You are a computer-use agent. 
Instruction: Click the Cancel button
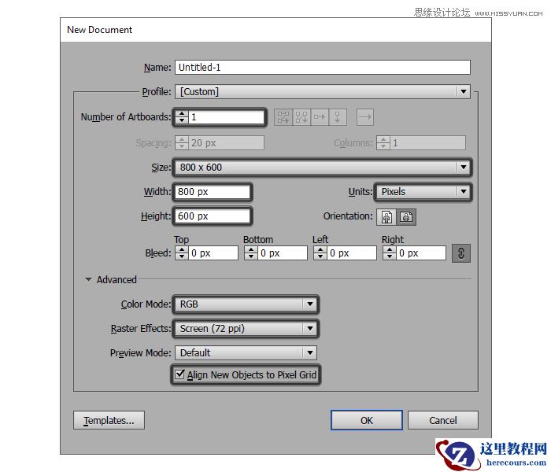click(442, 420)
